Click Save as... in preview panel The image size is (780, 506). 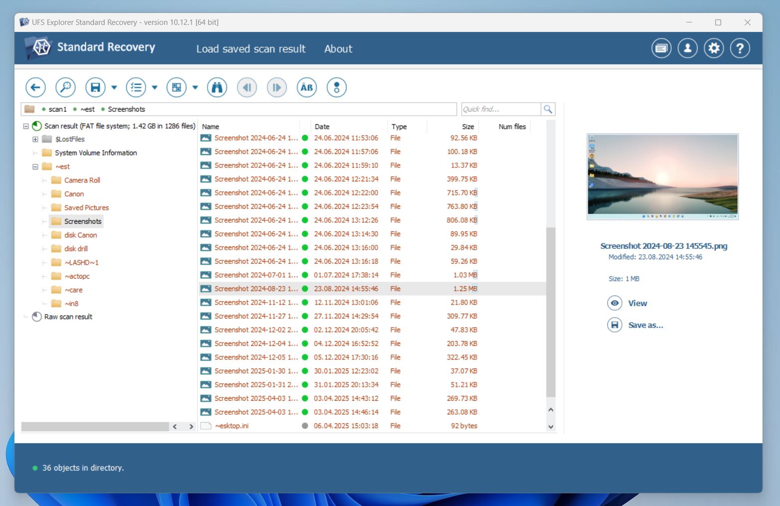pos(635,325)
